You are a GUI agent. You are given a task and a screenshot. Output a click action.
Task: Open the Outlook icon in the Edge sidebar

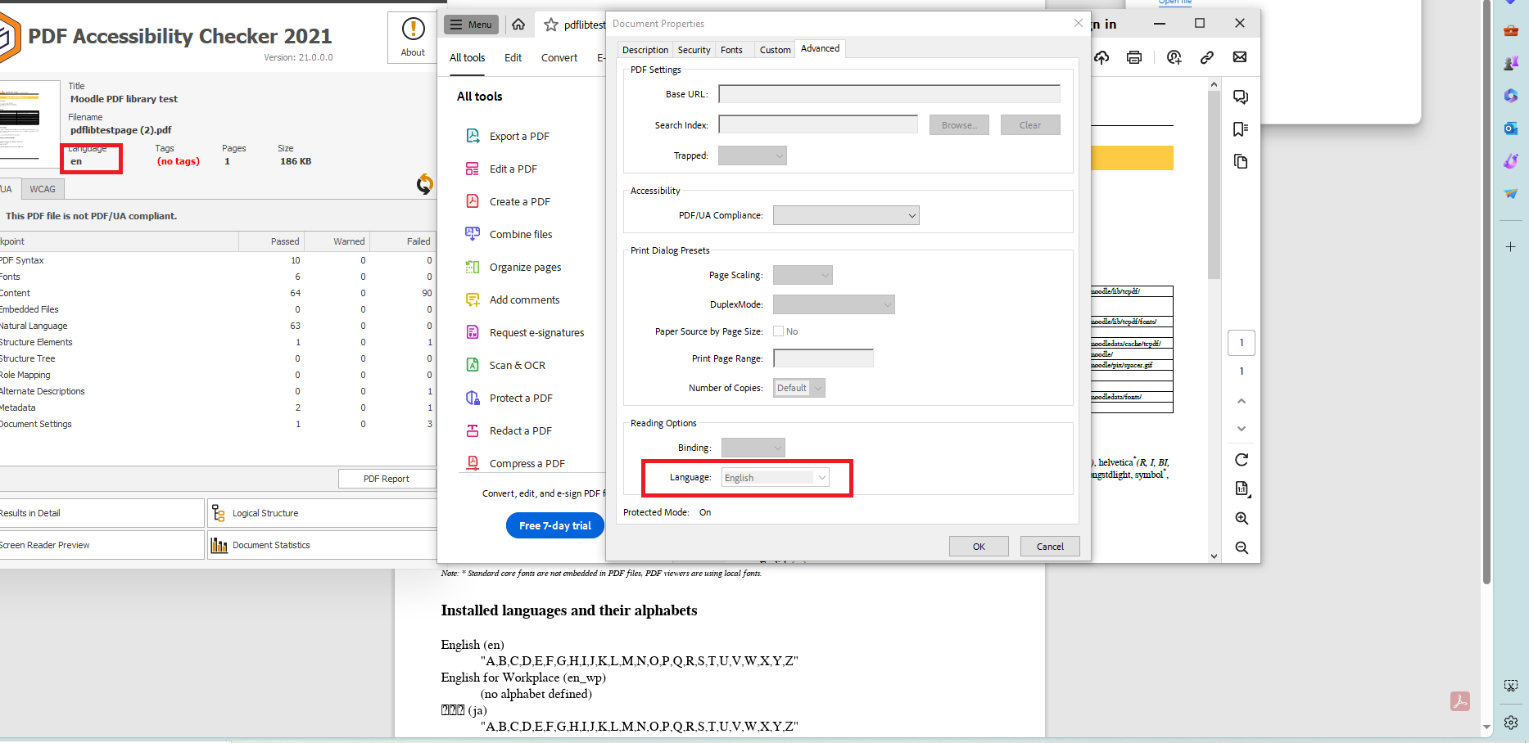[1511, 128]
